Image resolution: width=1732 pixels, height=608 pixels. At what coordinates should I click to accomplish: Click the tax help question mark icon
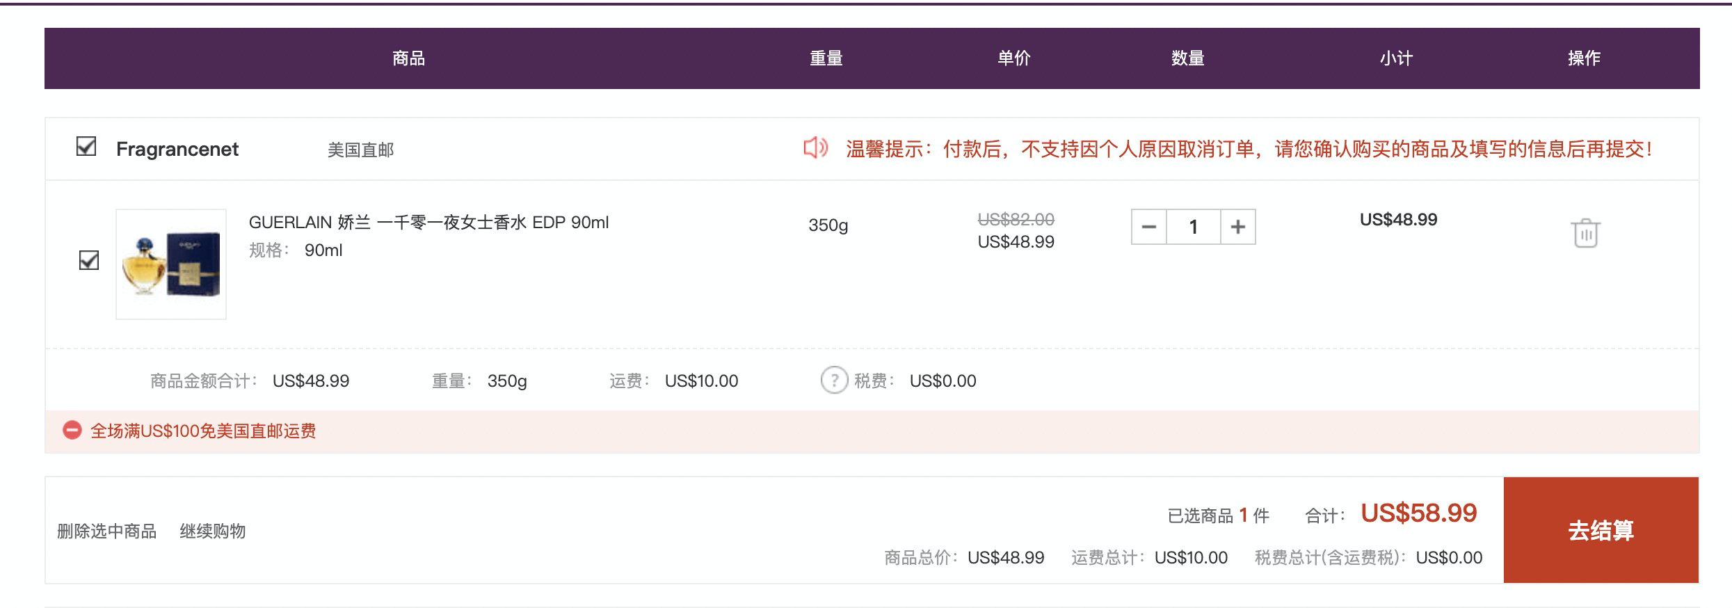[834, 381]
